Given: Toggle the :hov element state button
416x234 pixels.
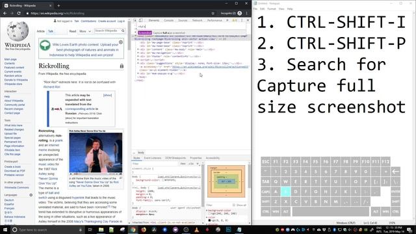Looking at the screenshot, I should pos(183,164).
